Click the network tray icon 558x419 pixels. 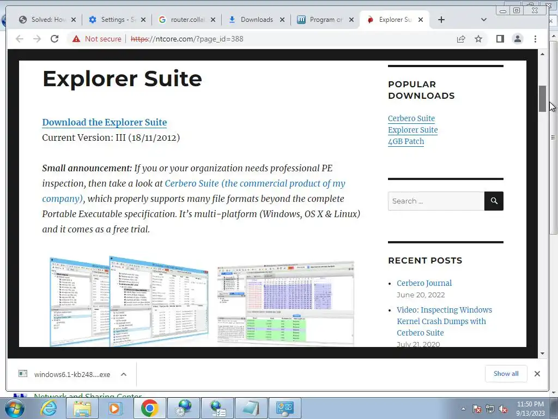[x=490, y=409]
